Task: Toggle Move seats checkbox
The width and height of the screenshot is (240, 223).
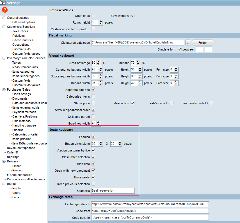Action: click(93, 177)
